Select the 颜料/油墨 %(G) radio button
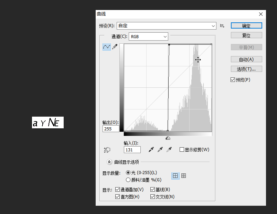This screenshot has width=277, height=214. click(128, 180)
